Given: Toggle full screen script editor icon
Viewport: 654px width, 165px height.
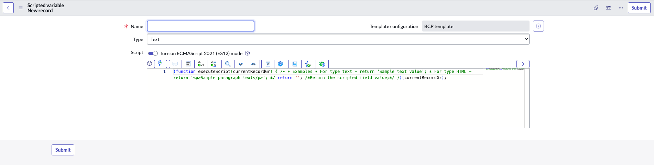Looking at the screenshot, I should (268, 64).
